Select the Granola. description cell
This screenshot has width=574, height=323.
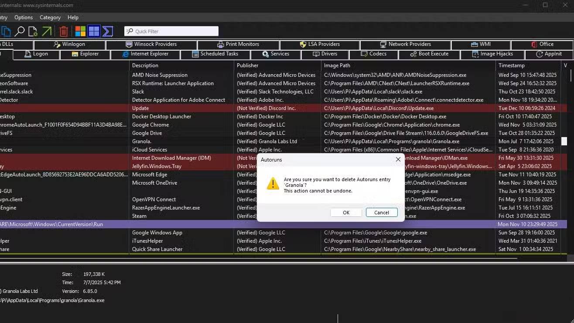(142, 141)
